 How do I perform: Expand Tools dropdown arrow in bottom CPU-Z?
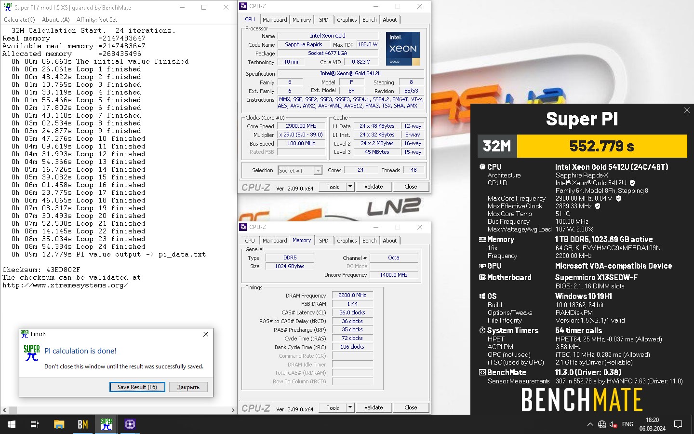click(x=350, y=407)
